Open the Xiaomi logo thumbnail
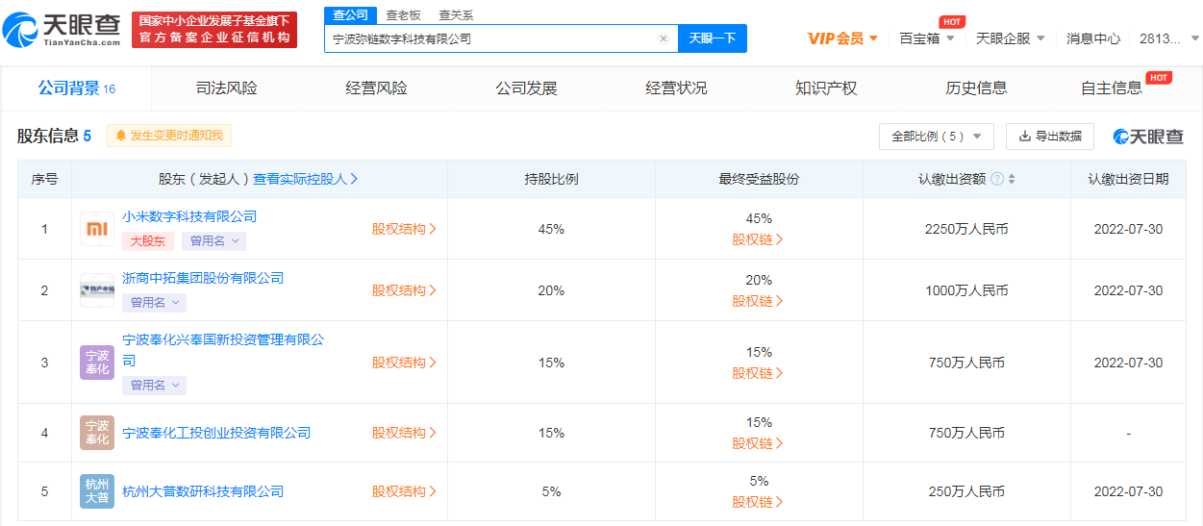1203x526 pixels. point(97,229)
